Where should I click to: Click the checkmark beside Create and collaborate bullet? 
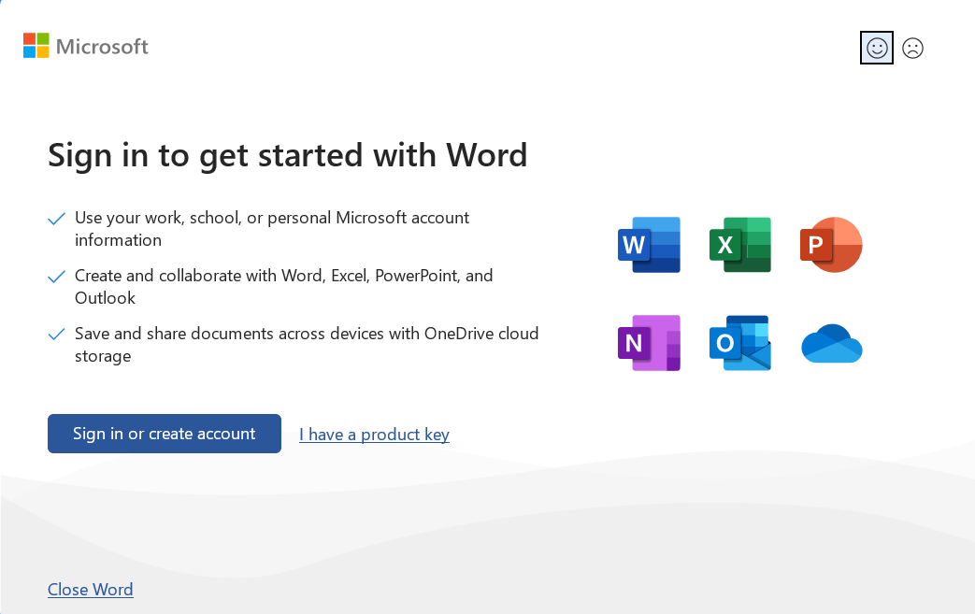pyautogui.click(x=57, y=277)
